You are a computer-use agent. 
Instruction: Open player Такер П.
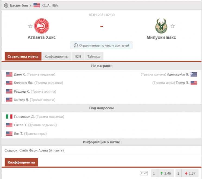click(182, 83)
